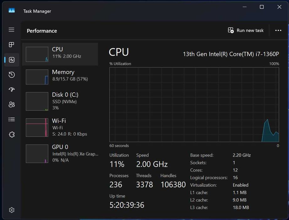Open the three-dot more options menu
The image size is (289, 220).
tap(278, 30)
